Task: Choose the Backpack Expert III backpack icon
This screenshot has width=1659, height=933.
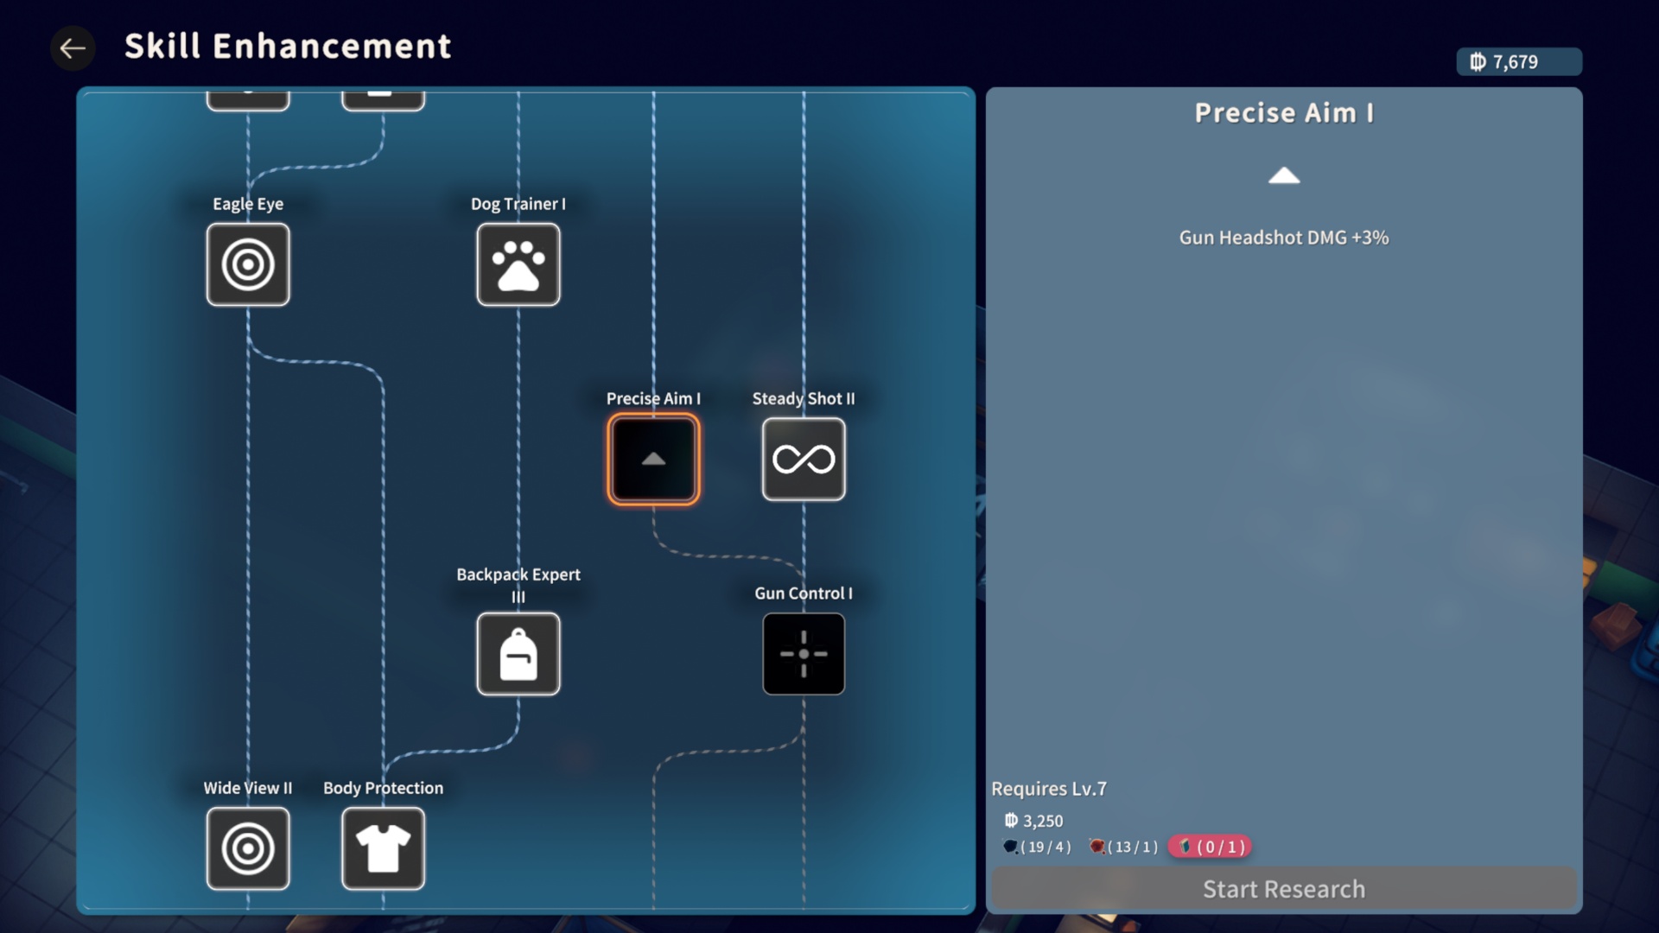Action: pyautogui.click(x=518, y=654)
